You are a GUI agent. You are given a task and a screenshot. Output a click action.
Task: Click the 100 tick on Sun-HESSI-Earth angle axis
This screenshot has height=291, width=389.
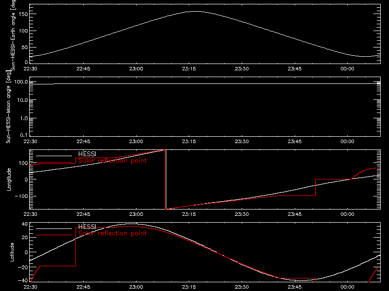pos(23,31)
